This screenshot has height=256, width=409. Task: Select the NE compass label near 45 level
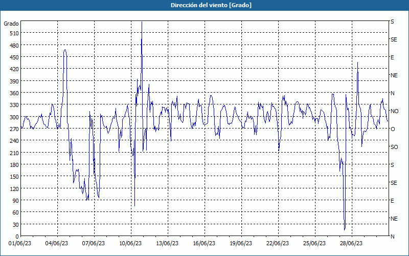pos(394,219)
